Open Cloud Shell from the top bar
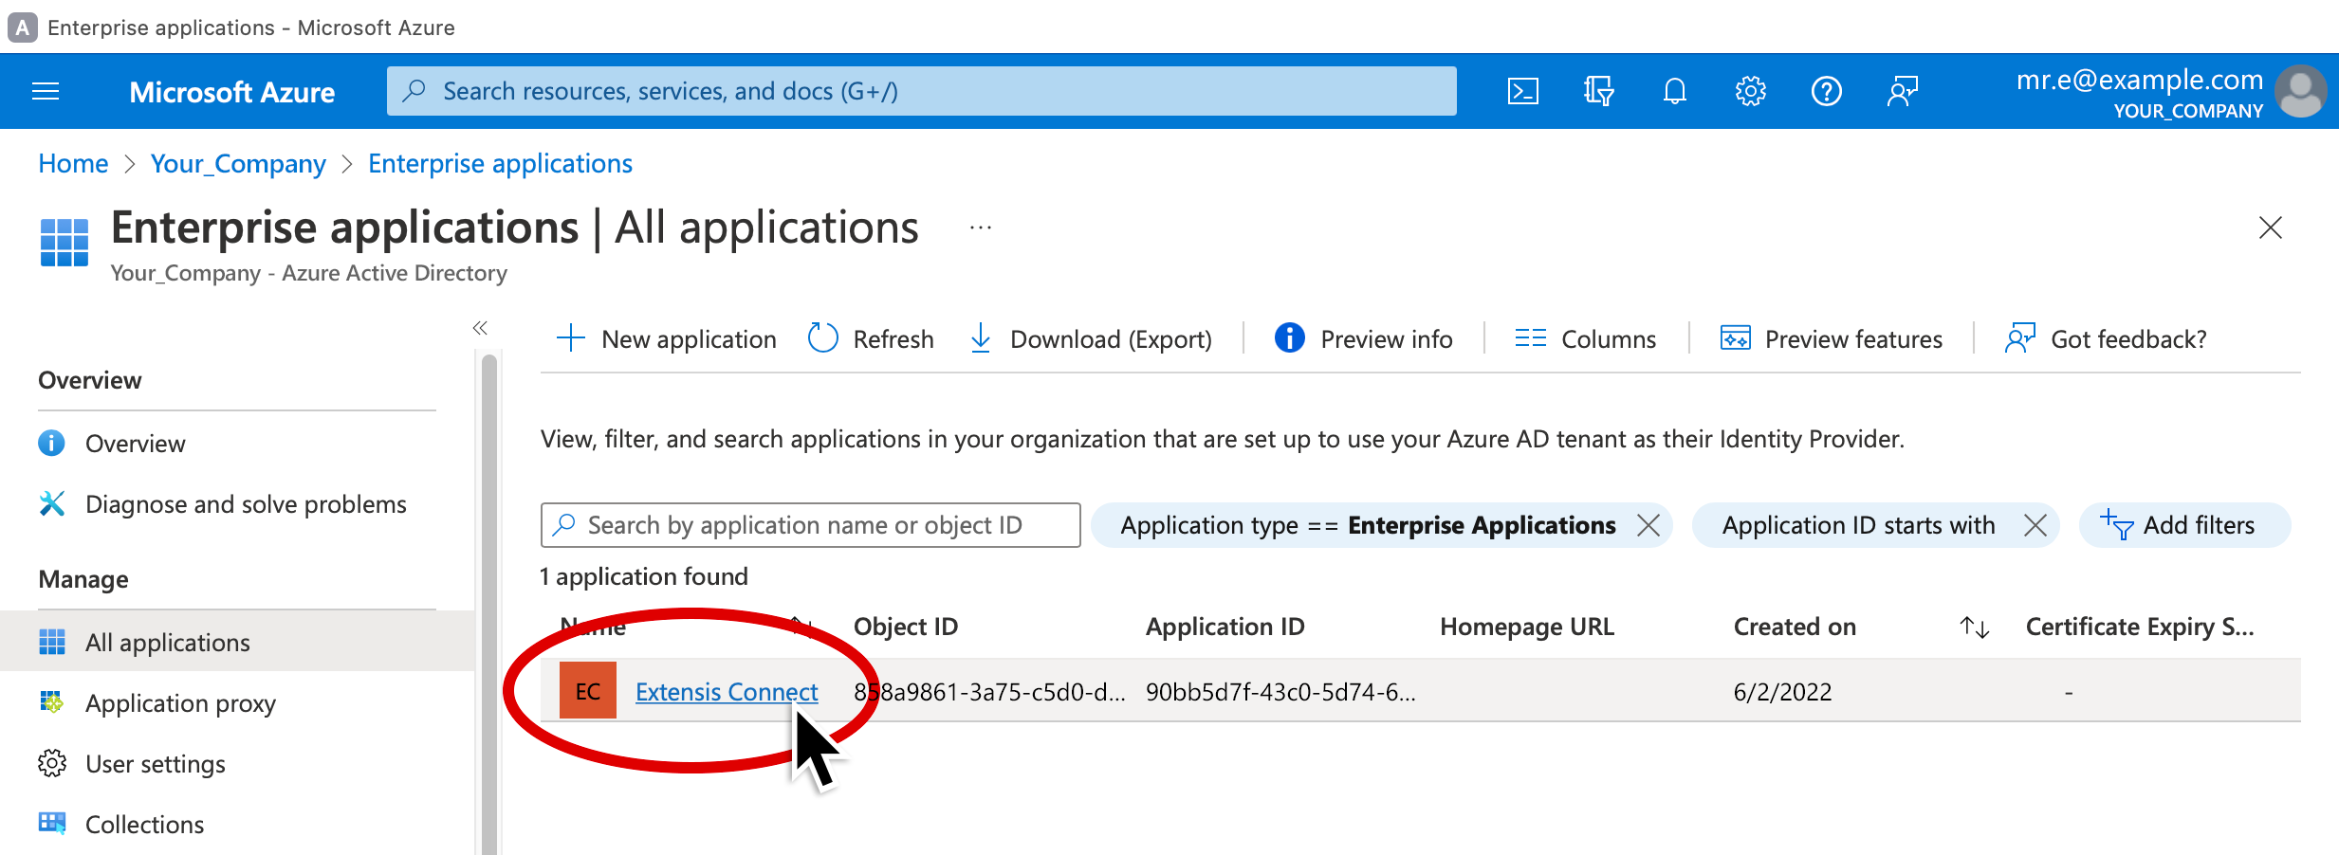Screen dimensions: 2339x855 (1522, 91)
